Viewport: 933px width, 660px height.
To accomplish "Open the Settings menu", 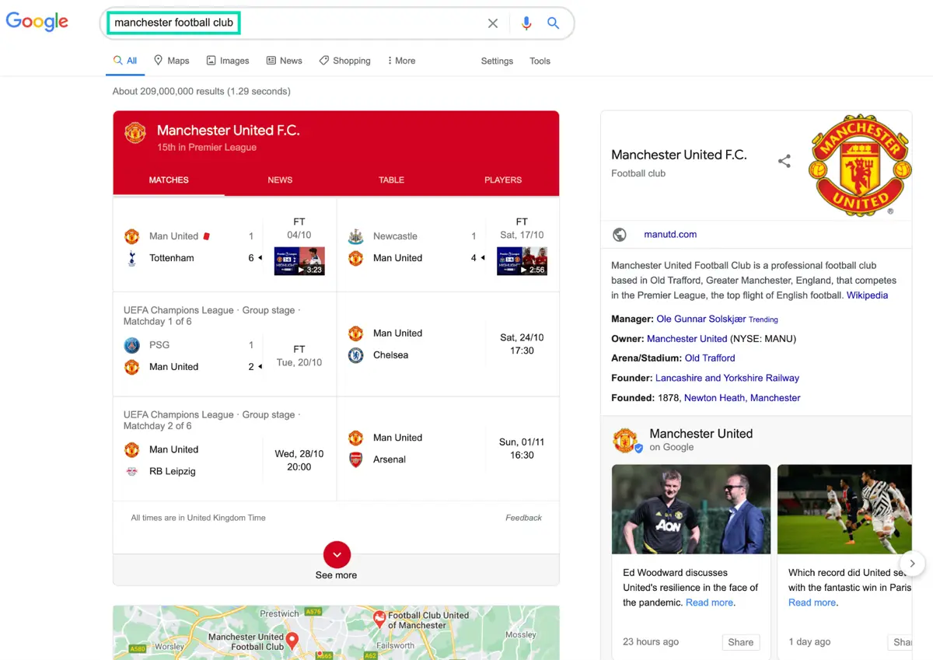I will coord(497,61).
